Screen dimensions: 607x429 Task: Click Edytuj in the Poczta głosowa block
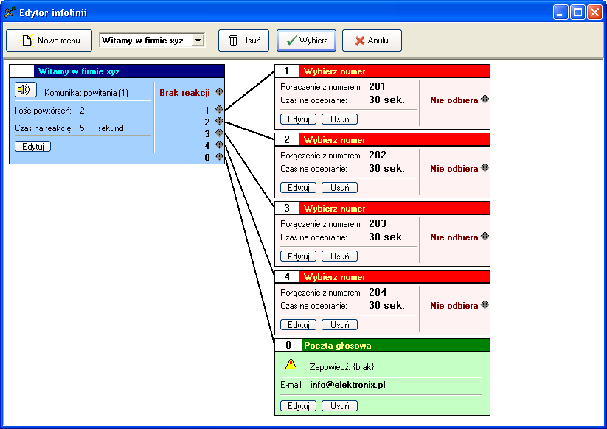(298, 406)
